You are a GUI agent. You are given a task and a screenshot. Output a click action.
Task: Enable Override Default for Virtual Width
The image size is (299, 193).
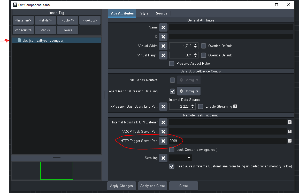[x=203, y=46]
